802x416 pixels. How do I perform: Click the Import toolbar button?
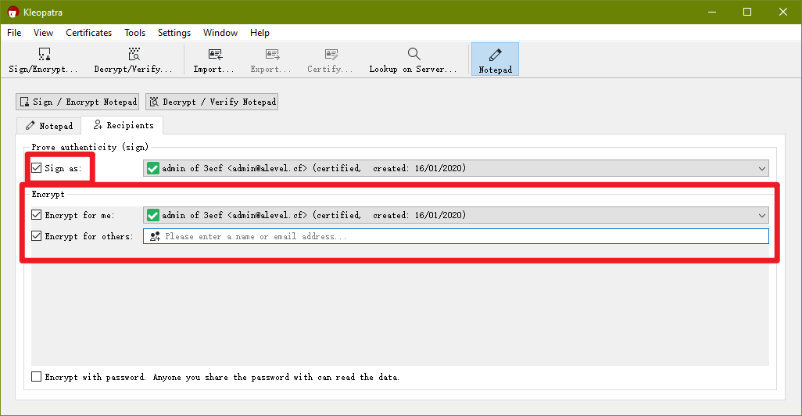[x=214, y=60]
